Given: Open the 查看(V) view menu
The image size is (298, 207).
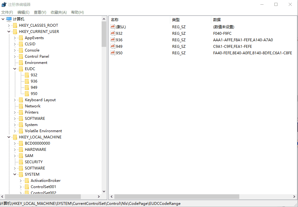Looking at the screenshot, I should 40,12.
